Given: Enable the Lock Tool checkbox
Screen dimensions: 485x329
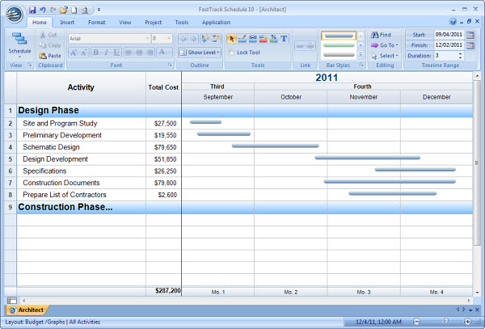Looking at the screenshot, I should click(x=232, y=53).
